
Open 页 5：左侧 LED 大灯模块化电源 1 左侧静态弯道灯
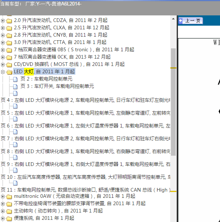click(85, 113)
